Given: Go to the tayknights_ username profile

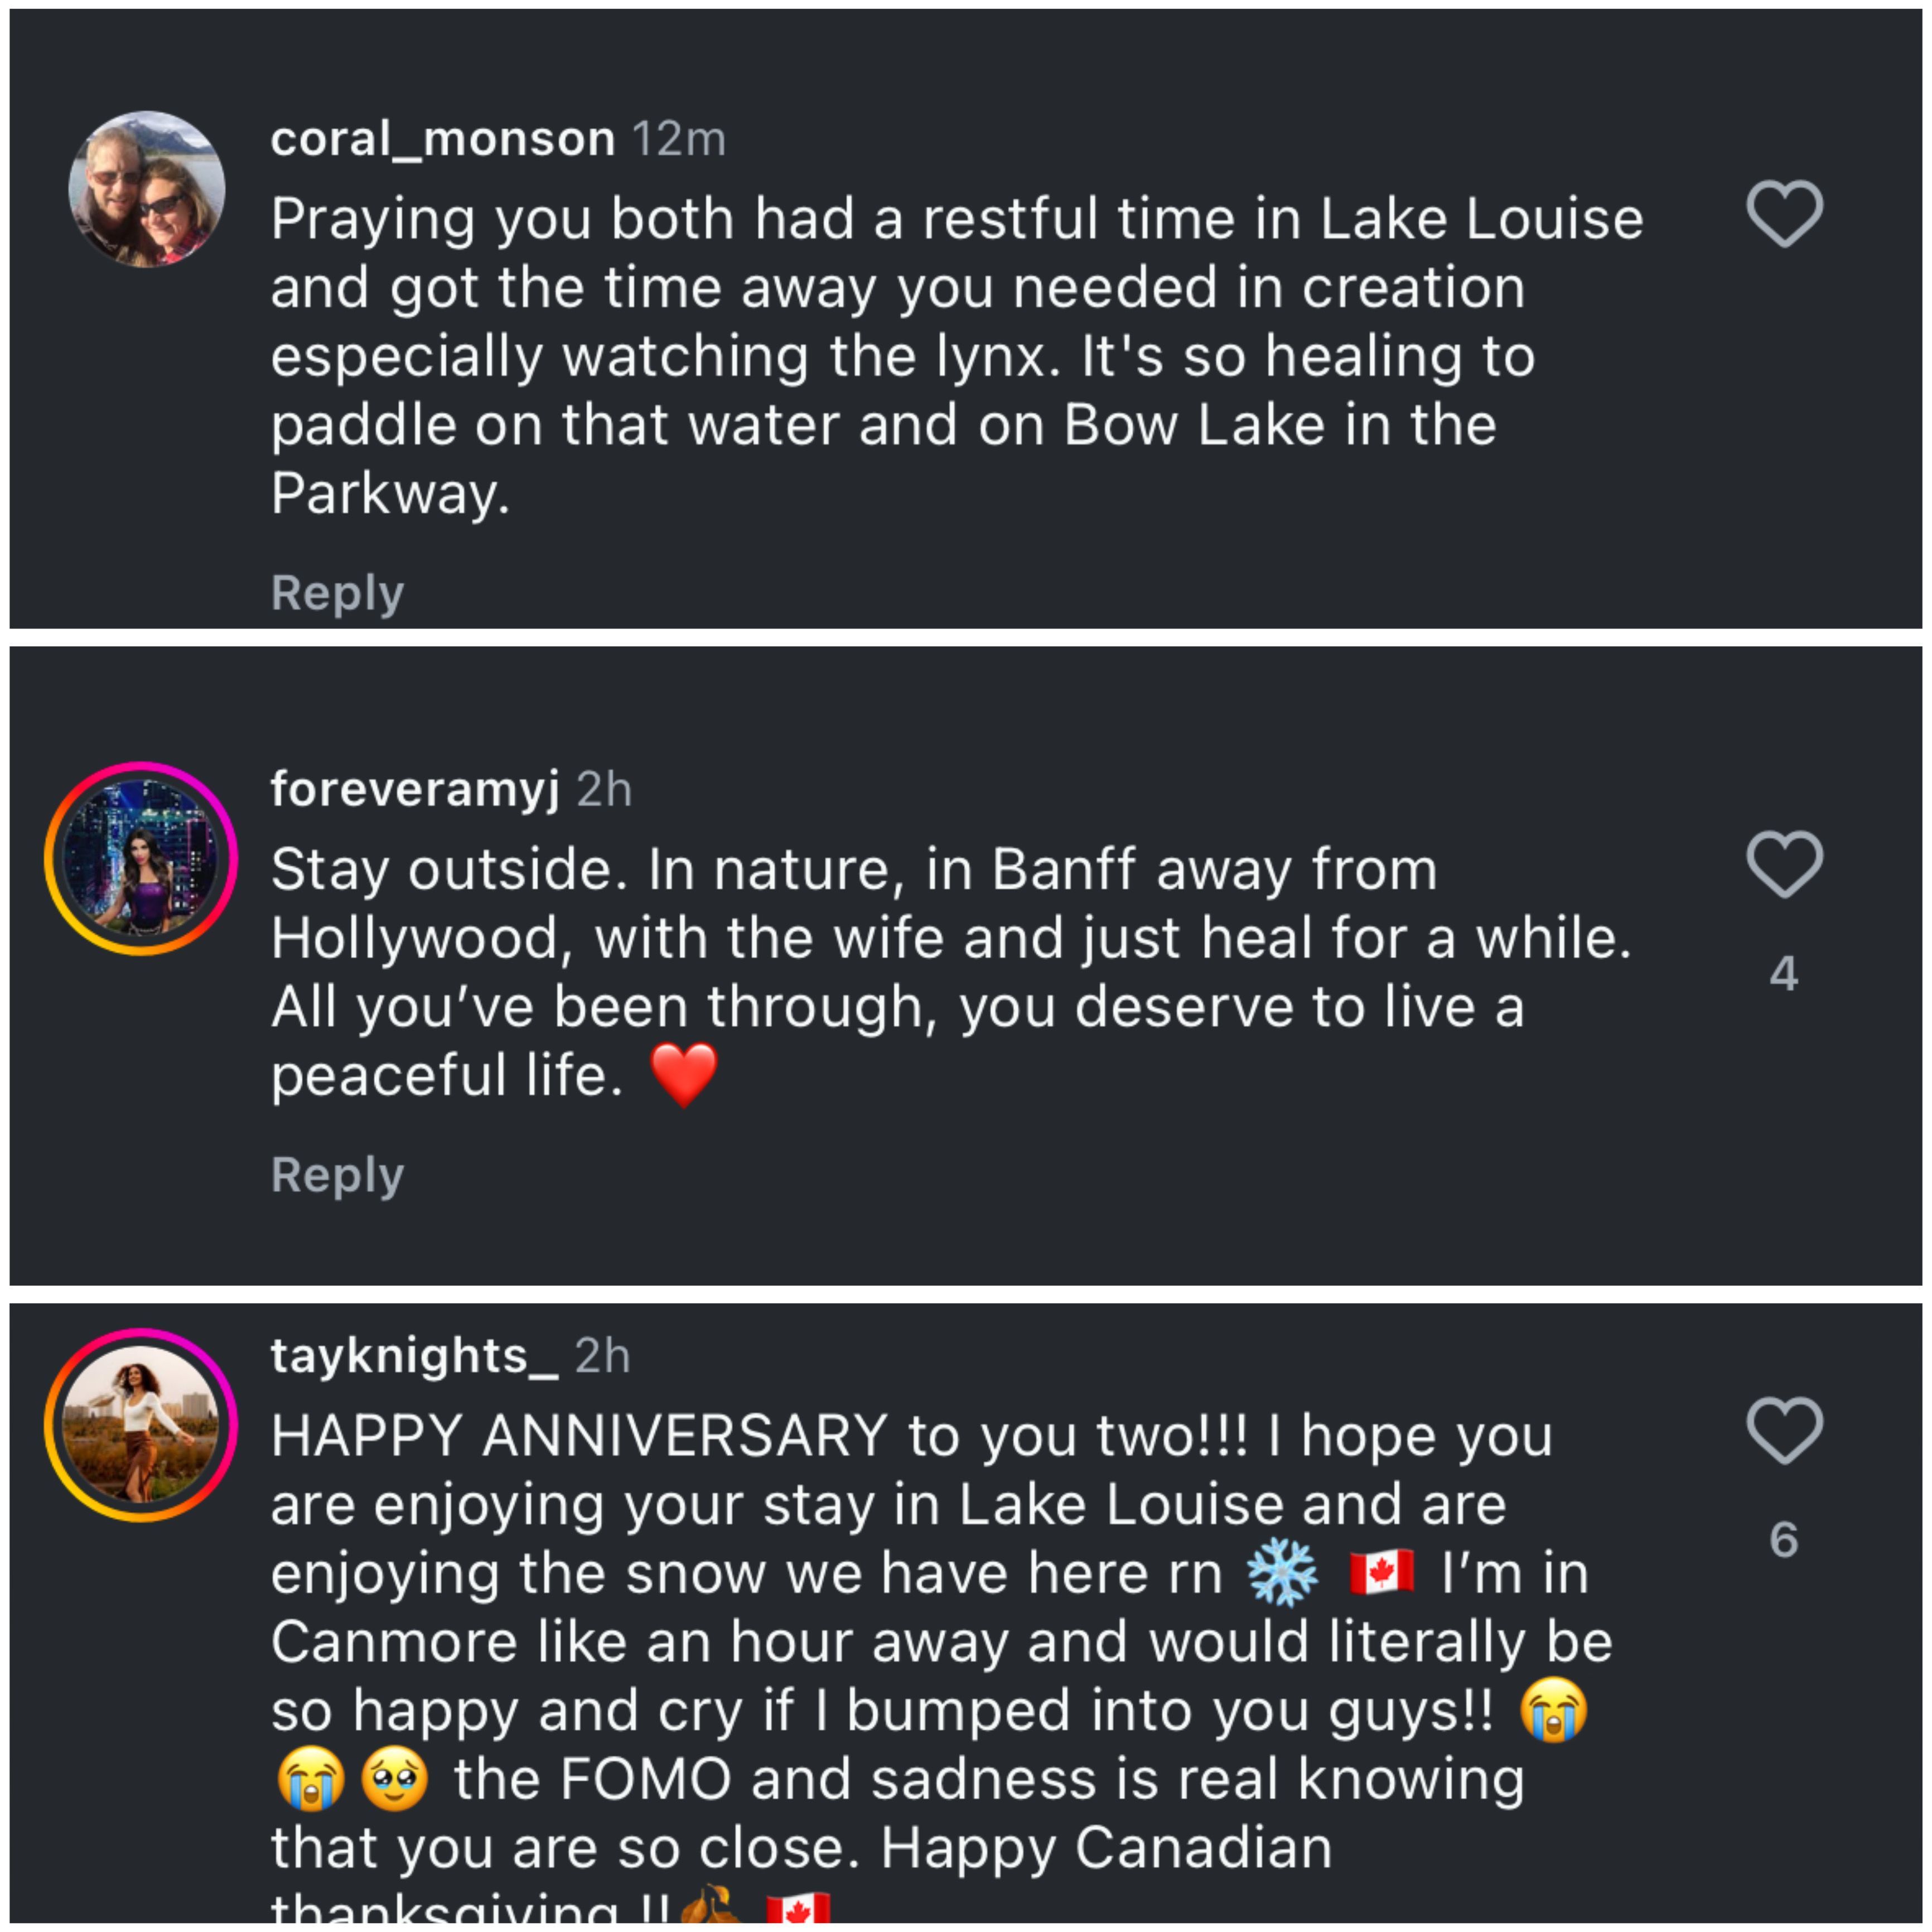Looking at the screenshot, I should (x=414, y=1356).
